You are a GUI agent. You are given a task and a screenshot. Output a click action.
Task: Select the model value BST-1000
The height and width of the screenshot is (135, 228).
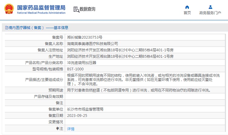(x=75, y=69)
